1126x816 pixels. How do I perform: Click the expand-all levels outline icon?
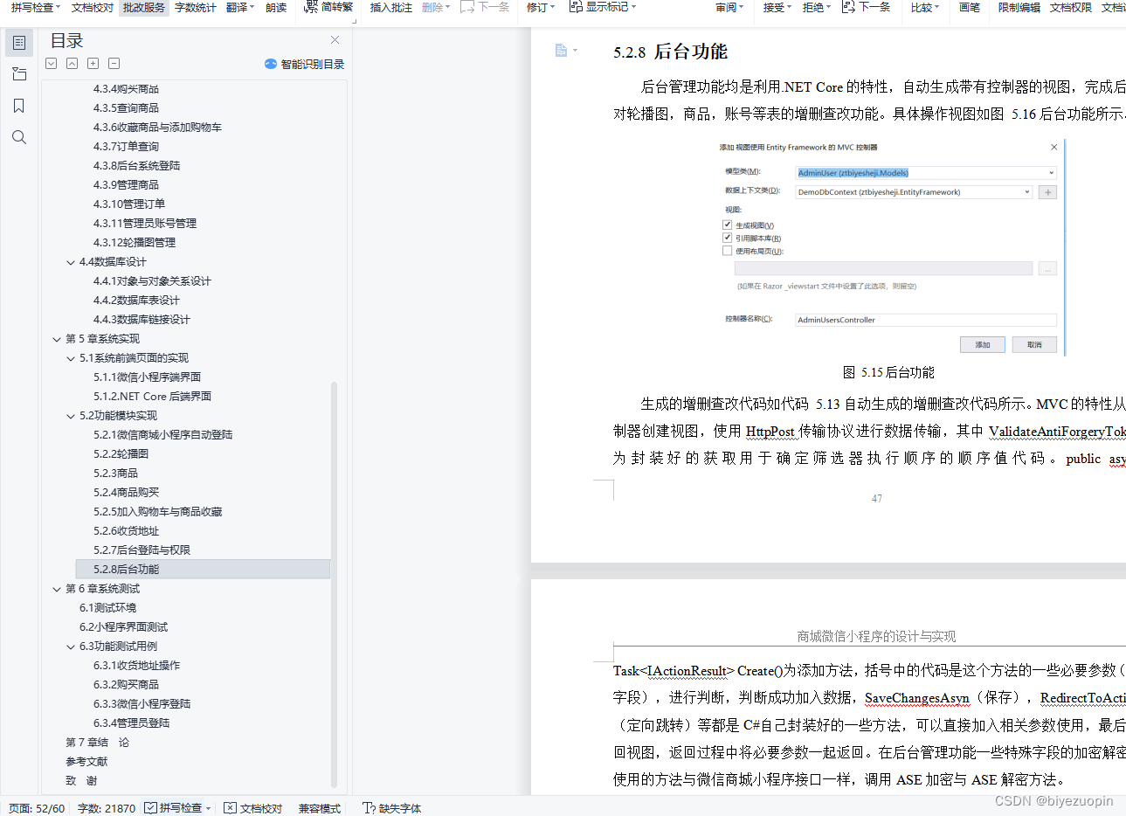(x=52, y=64)
